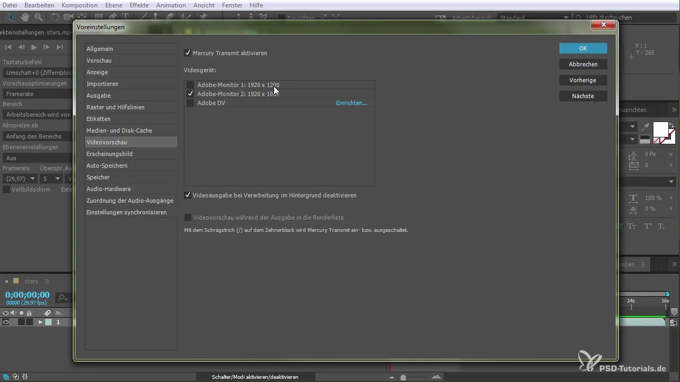This screenshot has height=382, width=680.
Task: Open the Framerate optimization dropdown
Action: tap(37, 94)
